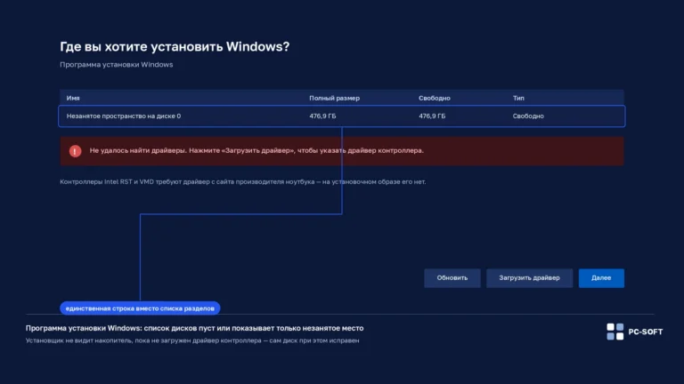The height and width of the screenshot is (384, 684).
Task: Click the Тип column header
Action: point(518,98)
